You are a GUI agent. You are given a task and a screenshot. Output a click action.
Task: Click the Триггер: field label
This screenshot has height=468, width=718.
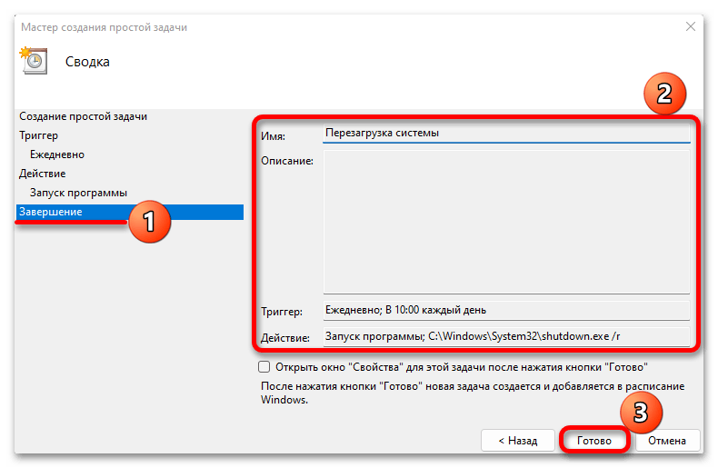[x=282, y=312]
